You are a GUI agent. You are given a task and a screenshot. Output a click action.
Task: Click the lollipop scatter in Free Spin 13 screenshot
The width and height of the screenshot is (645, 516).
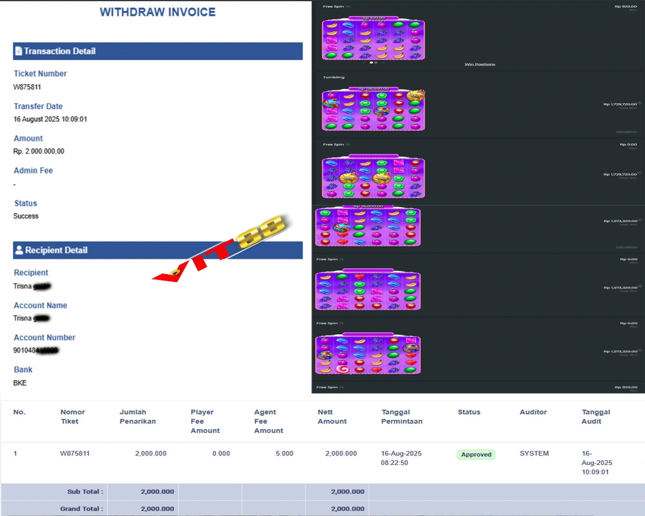tap(342, 370)
